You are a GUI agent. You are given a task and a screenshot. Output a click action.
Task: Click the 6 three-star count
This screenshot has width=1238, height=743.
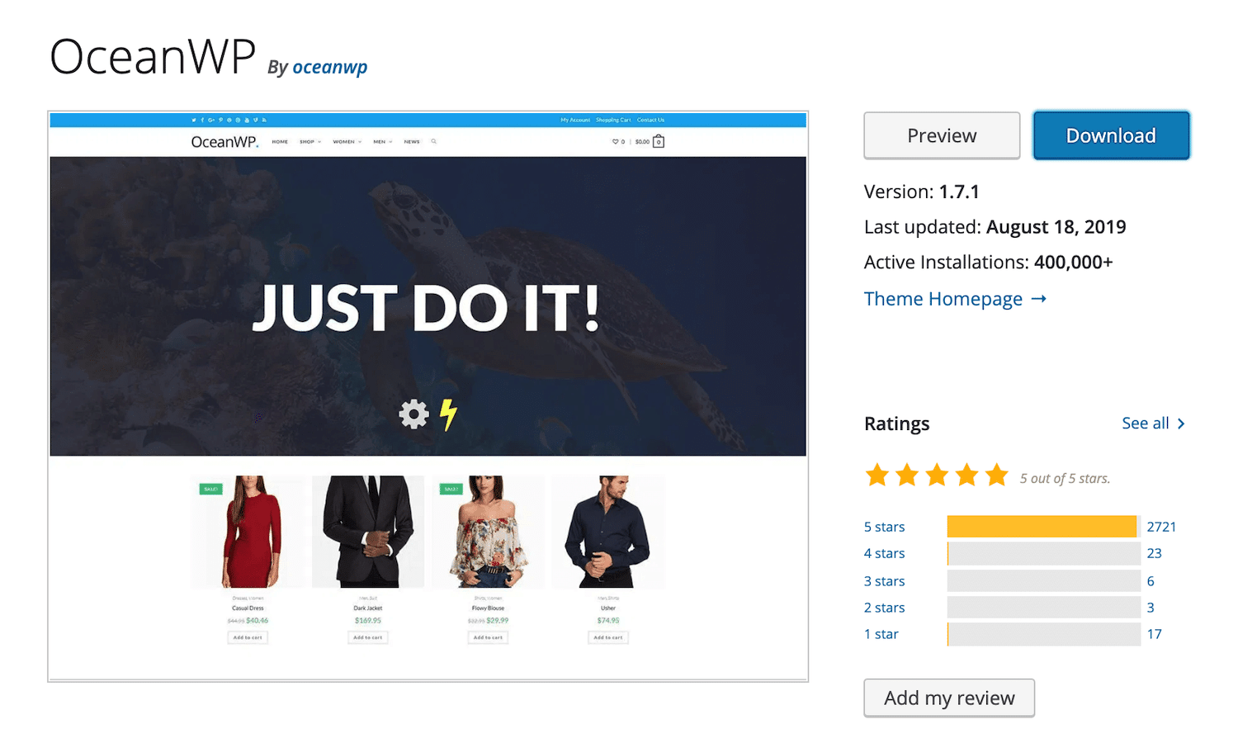pos(1151,581)
